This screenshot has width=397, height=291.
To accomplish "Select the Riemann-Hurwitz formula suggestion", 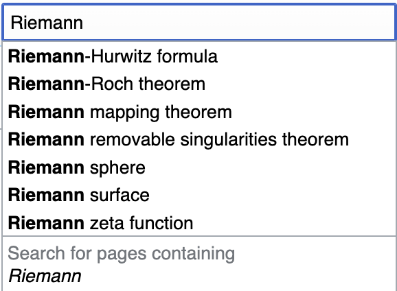I will (x=199, y=56).
